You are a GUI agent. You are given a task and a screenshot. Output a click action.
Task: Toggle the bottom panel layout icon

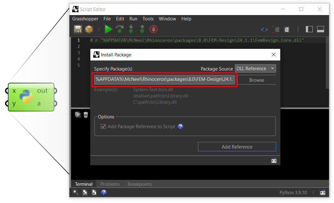(x=320, y=29)
